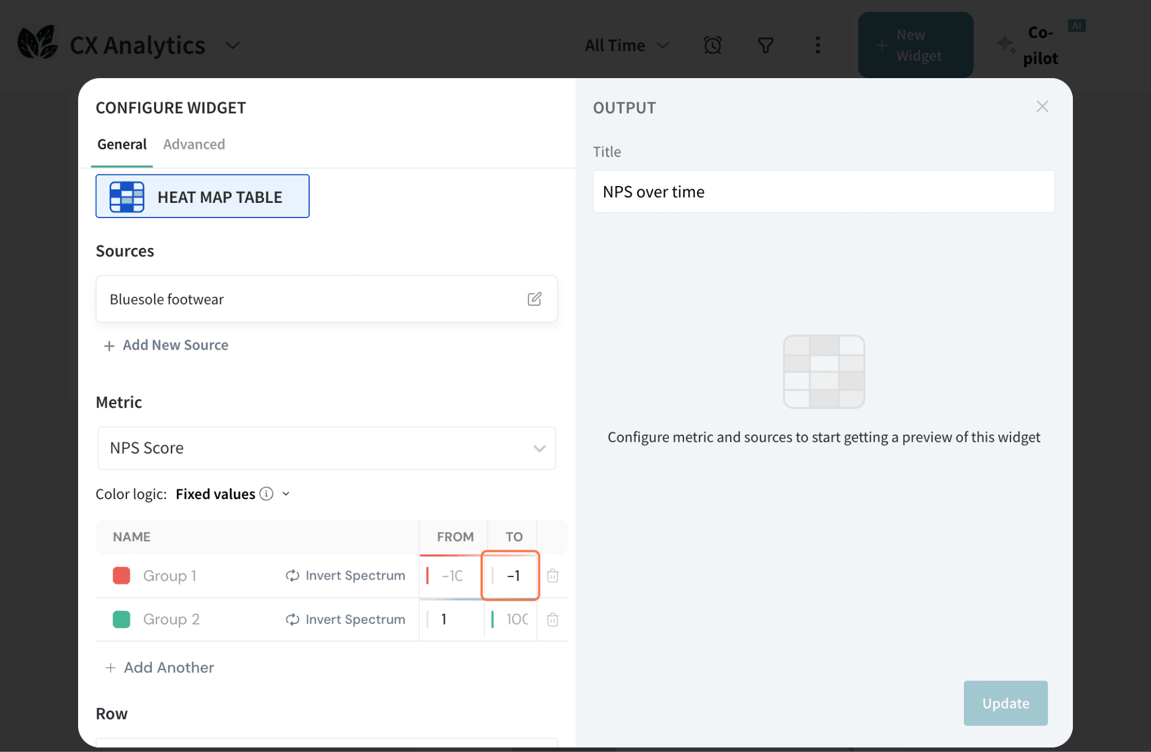This screenshot has height=752, width=1151.
Task: Open the Fixed values color logic dropdown
Action: [x=286, y=493]
